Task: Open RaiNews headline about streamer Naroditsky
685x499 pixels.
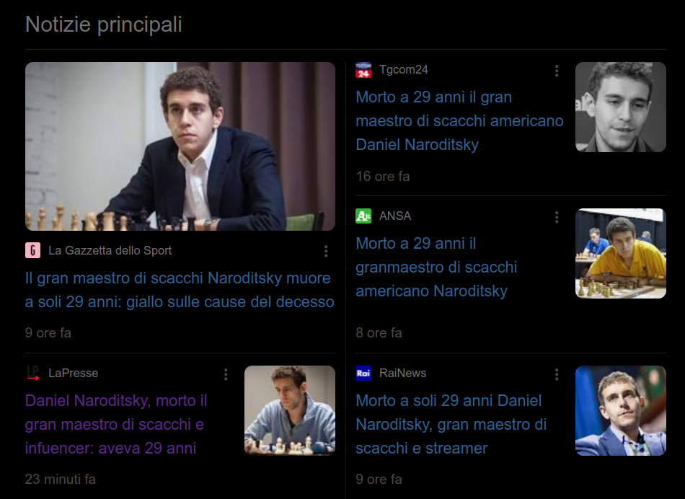Action: click(x=451, y=424)
